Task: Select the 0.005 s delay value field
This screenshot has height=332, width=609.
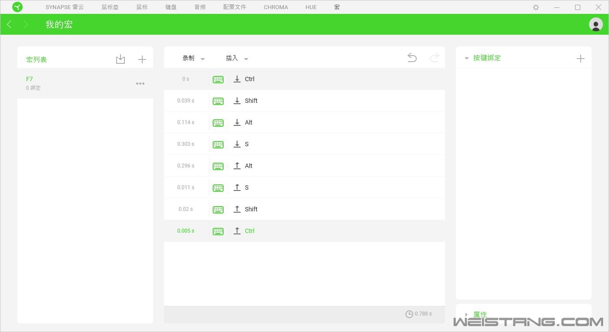Action: (185, 230)
